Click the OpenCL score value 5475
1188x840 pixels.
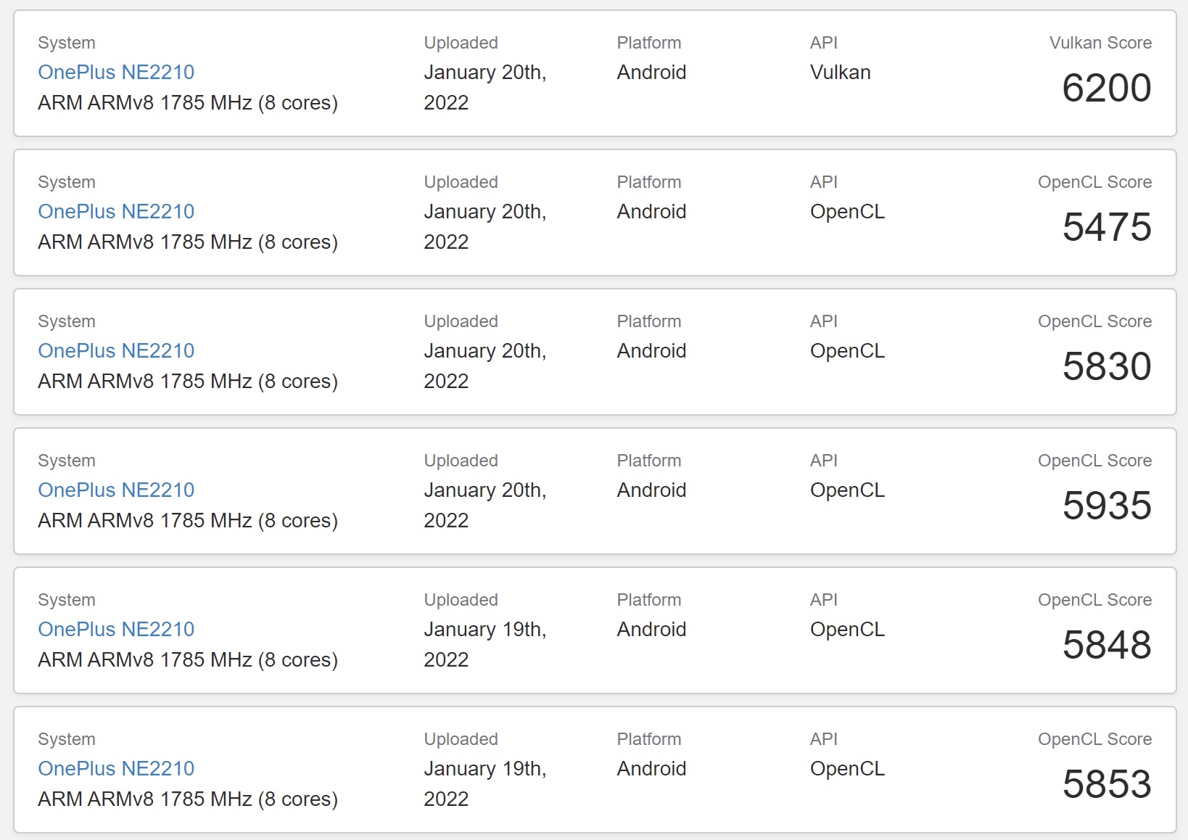[x=1107, y=227]
